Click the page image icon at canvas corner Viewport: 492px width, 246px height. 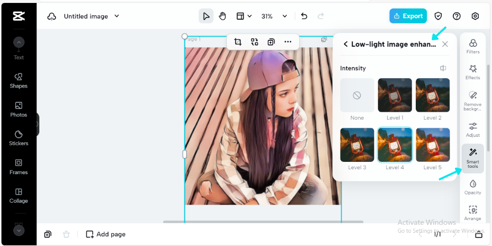pos(324,39)
